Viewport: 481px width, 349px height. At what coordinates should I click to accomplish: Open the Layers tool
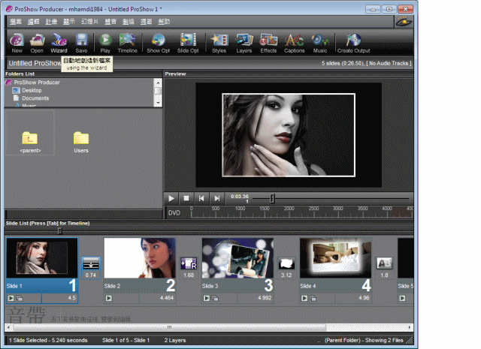[244, 44]
